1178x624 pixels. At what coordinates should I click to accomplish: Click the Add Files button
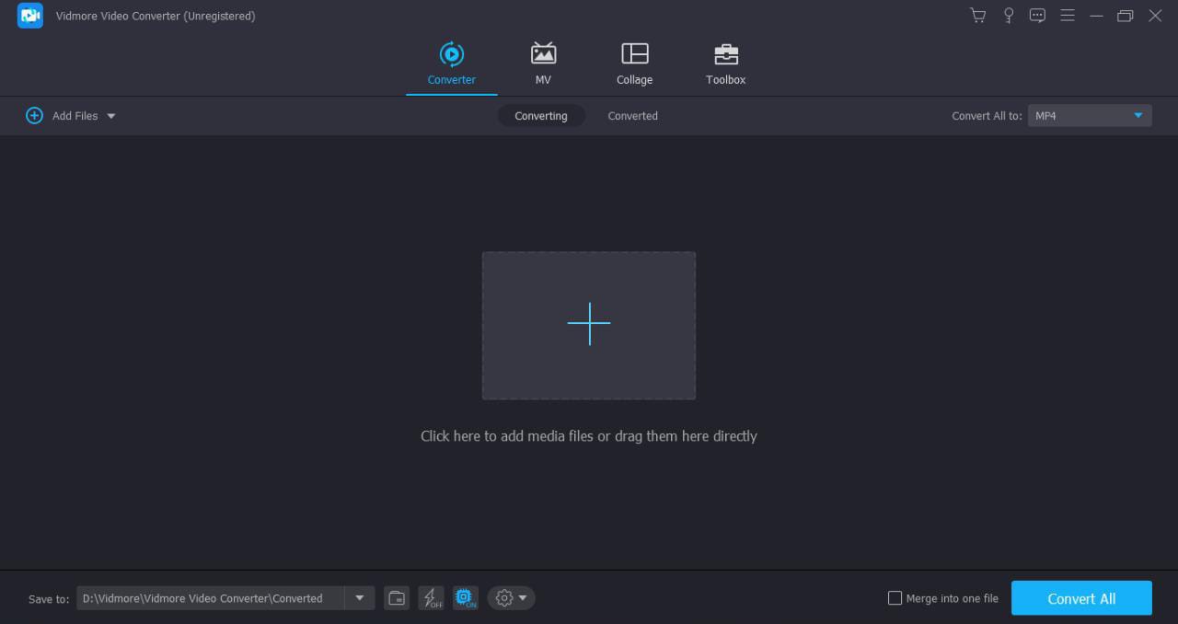coord(62,116)
